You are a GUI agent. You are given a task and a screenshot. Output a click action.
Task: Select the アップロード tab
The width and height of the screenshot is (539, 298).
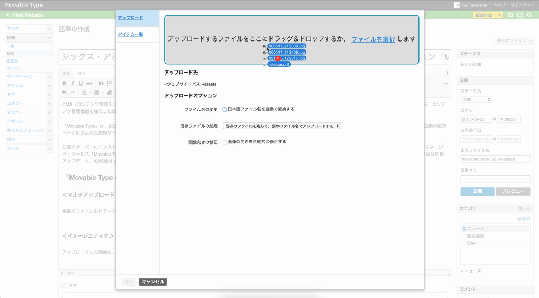tap(130, 18)
